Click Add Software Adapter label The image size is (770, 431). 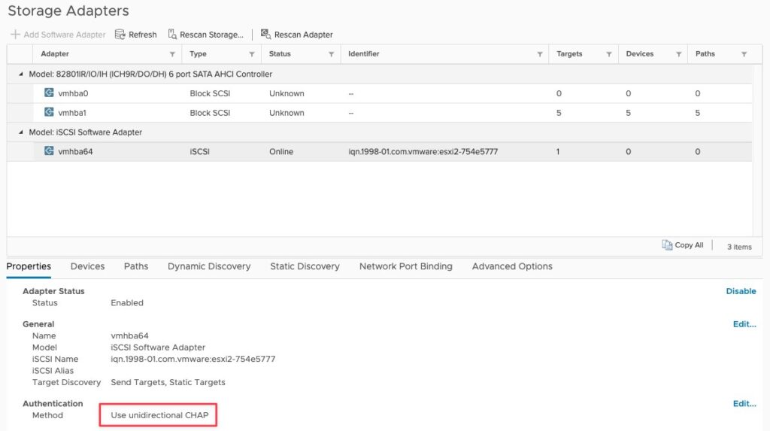(x=65, y=35)
